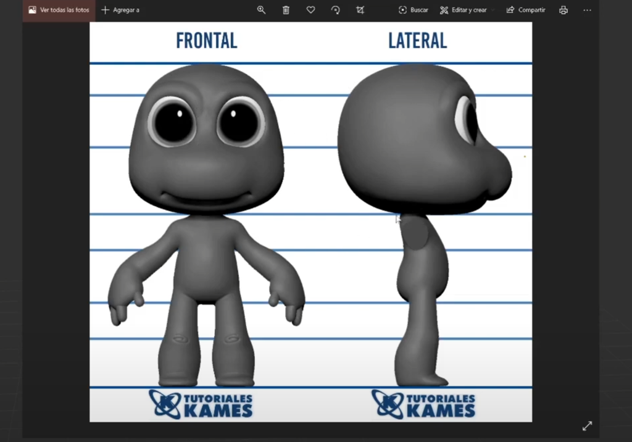Toggle favorite with the heart icon
This screenshot has height=442, width=632.
[x=310, y=10]
